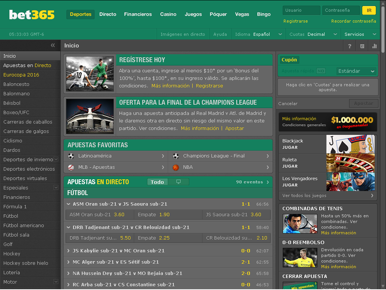
Task: Click the yellow IR login button
Action: (x=369, y=10)
